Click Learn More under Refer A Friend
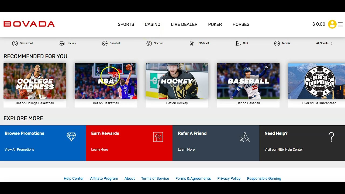The image size is (345, 194). click(186, 150)
